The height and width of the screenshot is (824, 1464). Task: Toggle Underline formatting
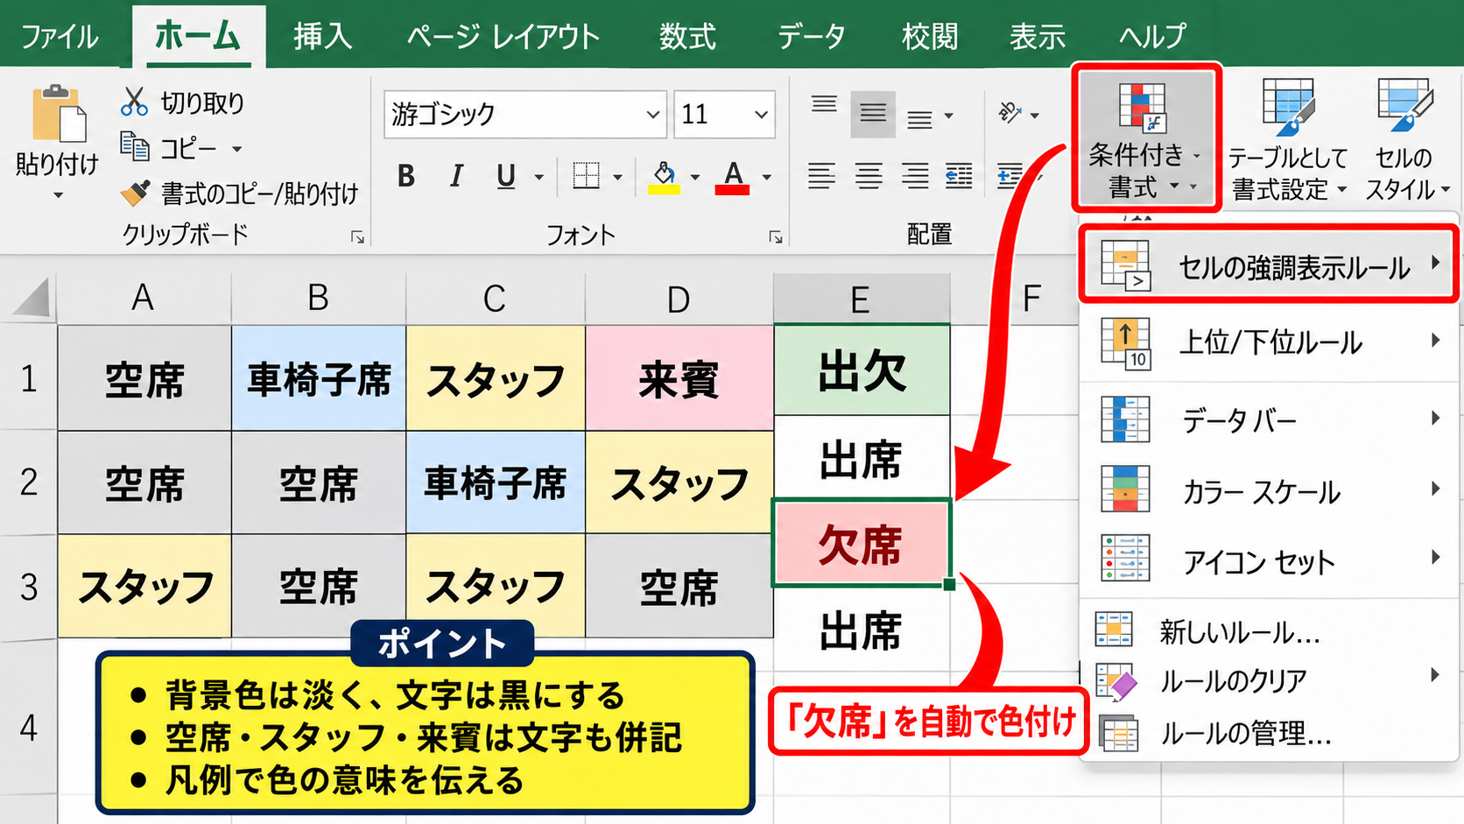click(x=506, y=176)
